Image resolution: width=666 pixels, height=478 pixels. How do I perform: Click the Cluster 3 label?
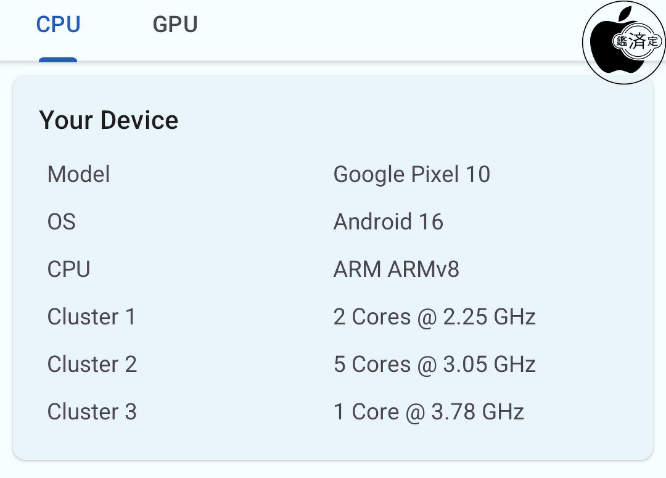pyautogui.click(x=92, y=412)
